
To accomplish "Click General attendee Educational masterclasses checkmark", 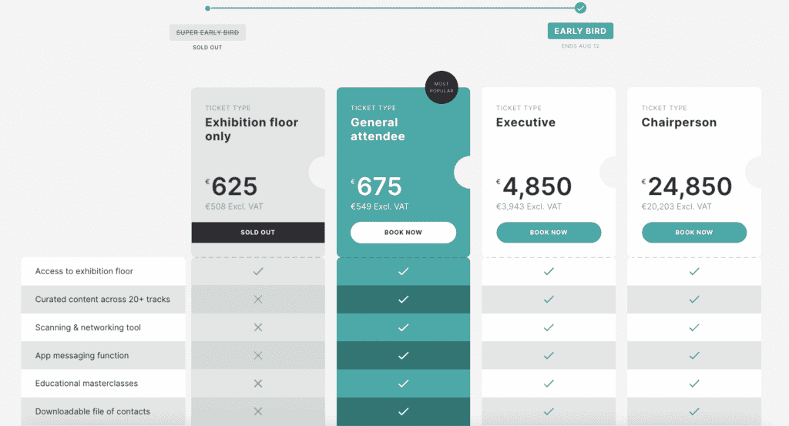I will click(x=403, y=384).
